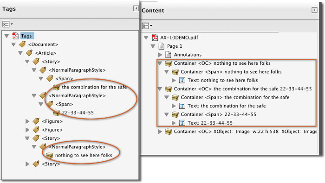Click the tag icon of the first <Figure>
Image resolution: width=325 pixels, height=183 pixels.
pyautogui.click(x=36, y=121)
